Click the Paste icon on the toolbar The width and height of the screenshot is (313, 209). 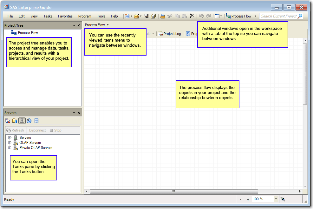(x=185, y=16)
